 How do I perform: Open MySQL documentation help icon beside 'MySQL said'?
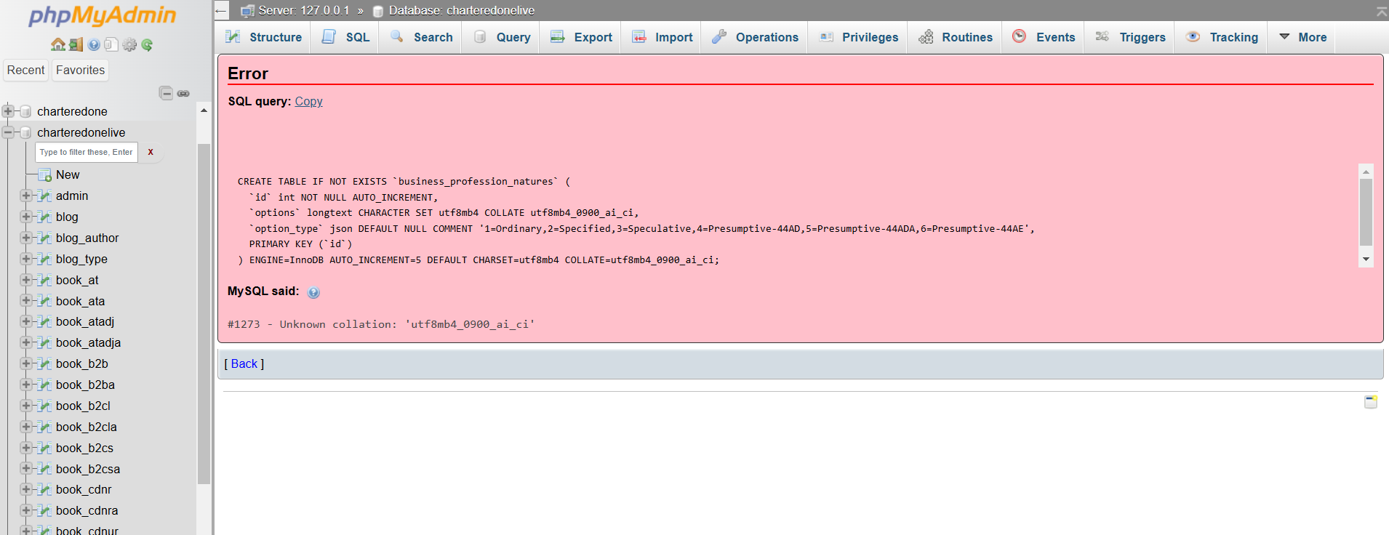(x=313, y=292)
